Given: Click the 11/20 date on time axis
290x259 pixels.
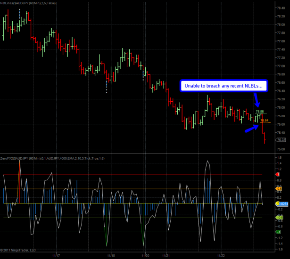Looking at the screenshot, I should point(145,256).
